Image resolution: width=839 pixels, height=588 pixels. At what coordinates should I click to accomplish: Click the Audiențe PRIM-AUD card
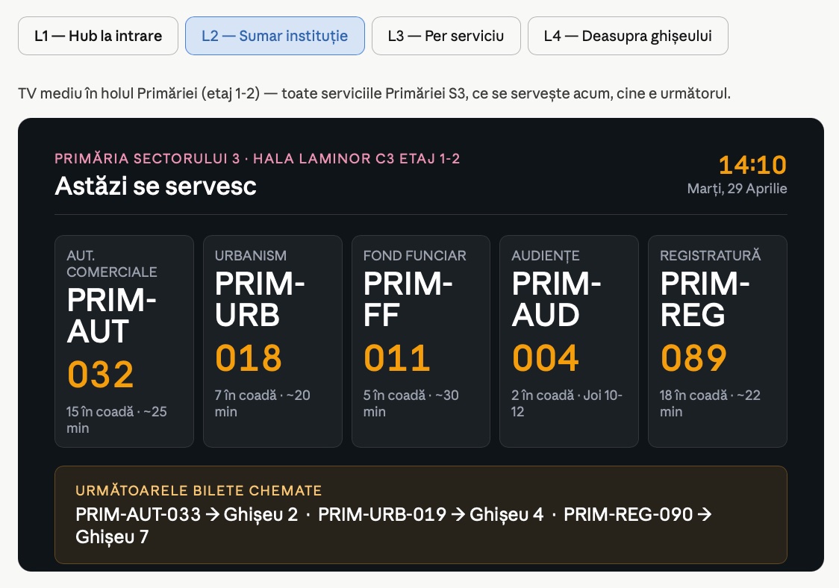tap(569, 341)
